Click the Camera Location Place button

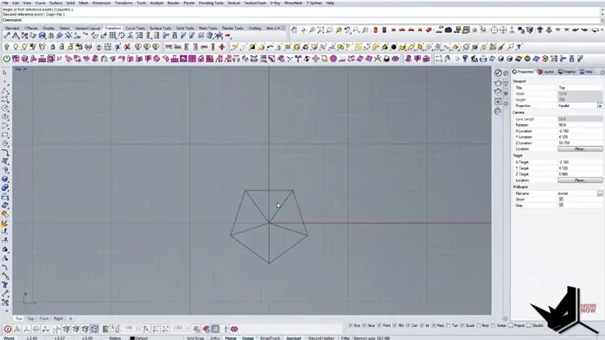[x=580, y=149]
